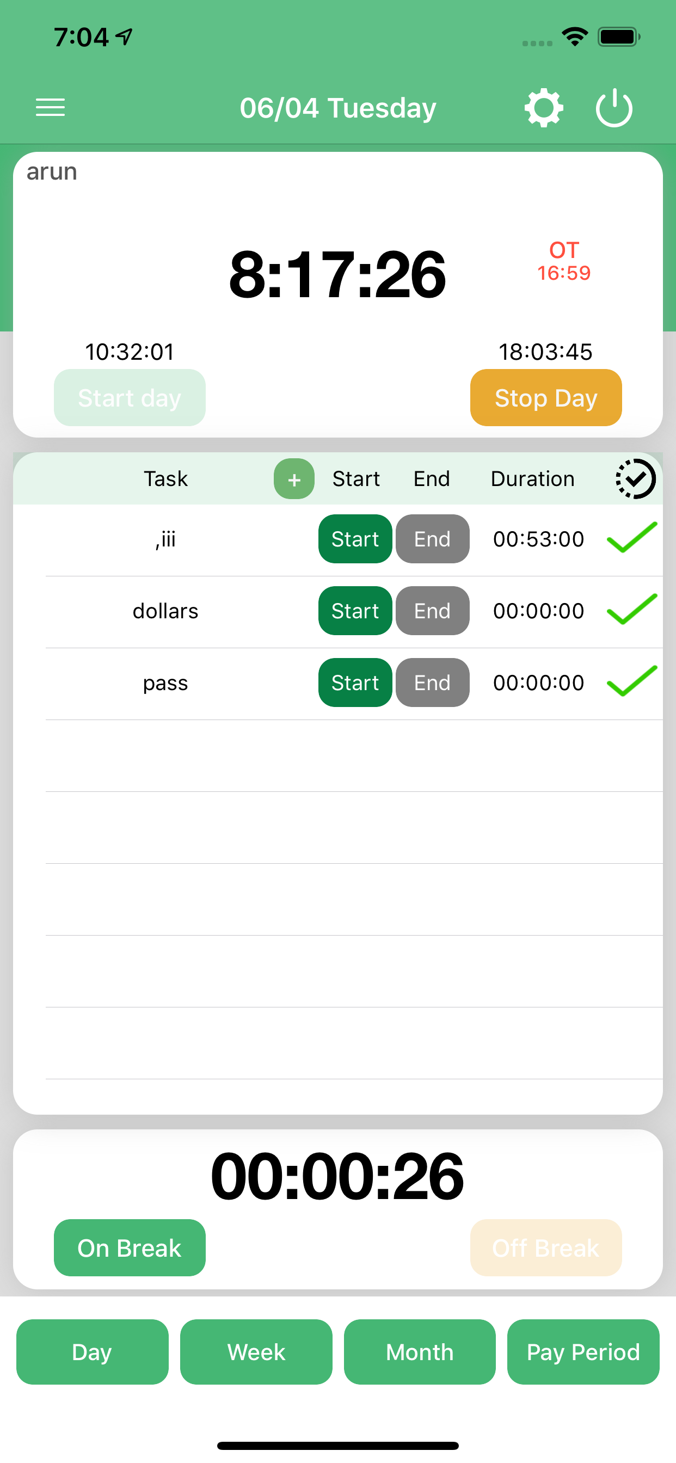676x1463 pixels.
Task: Toggle green checkmark for pass task
Action: pyautogui.click(x=632, y=681)
